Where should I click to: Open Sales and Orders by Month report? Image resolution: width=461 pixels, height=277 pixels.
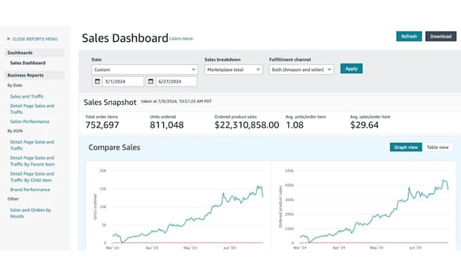[31, 213]
